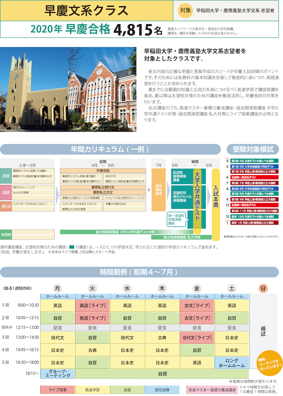
Task: Click the ロングホームルーム cell on Saturday
Action: click(232, 363)
